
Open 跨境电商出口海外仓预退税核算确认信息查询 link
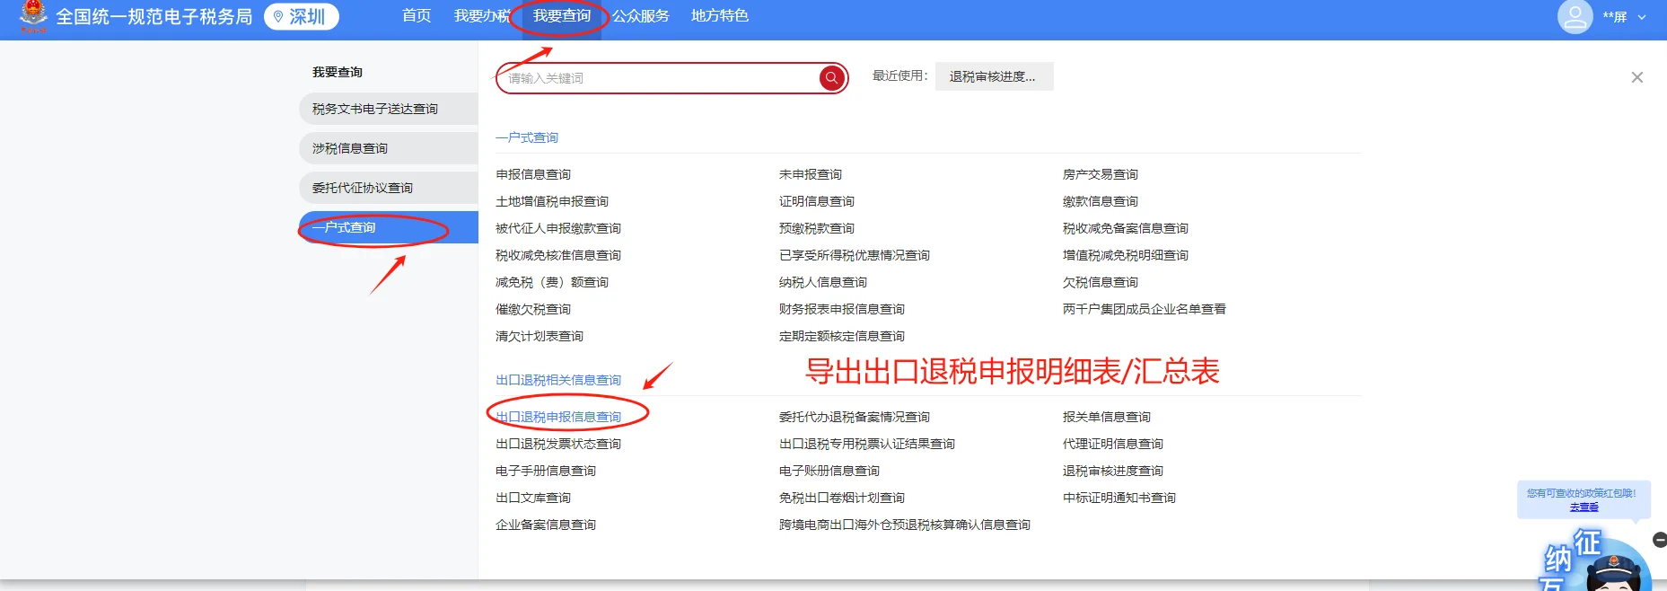coord(905,525)
